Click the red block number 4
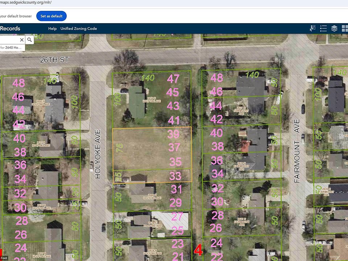The image size is (348, 261). coord(198,250)
